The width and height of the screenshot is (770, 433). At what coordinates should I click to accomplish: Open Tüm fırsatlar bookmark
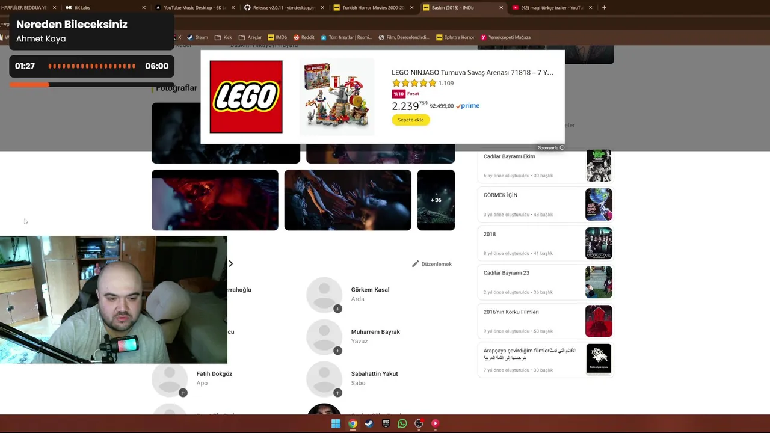coord(346,37)
